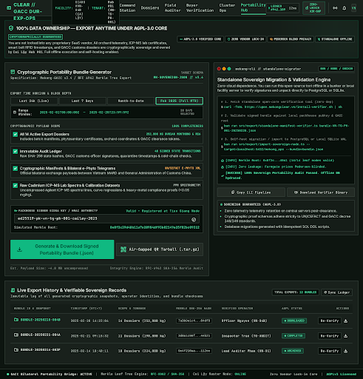Screen dimensions: 363x379
Task: Click the Ledger block badge in header
Action: 283,8
